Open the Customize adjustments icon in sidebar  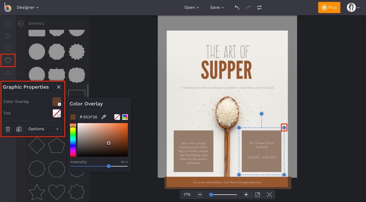tap(8, 36)
